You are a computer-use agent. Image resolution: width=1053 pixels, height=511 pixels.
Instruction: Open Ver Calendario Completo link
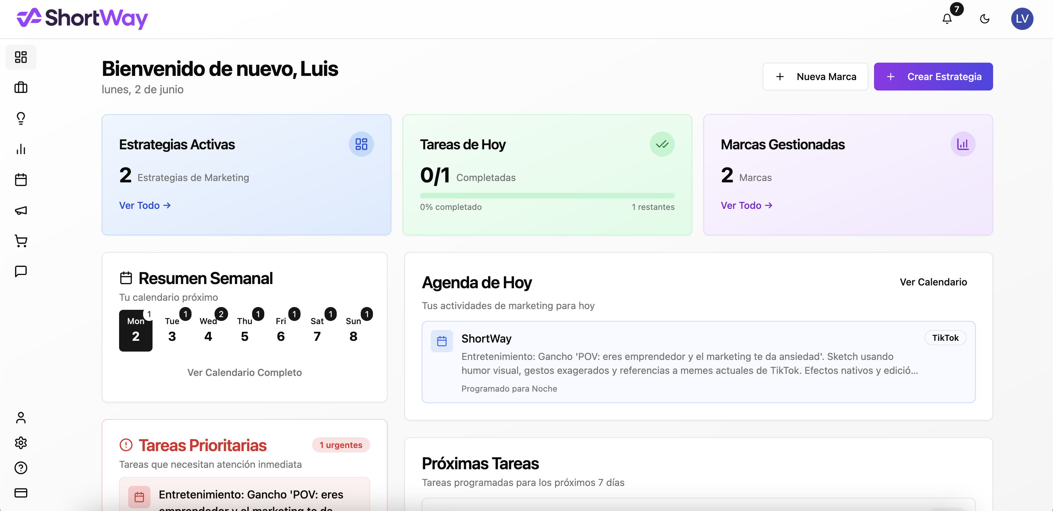point(244,372)
